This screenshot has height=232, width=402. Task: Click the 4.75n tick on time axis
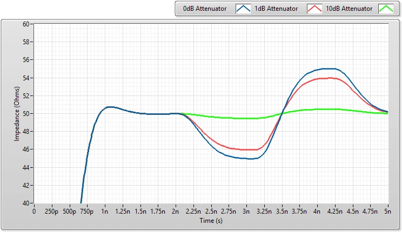(370, 211)
